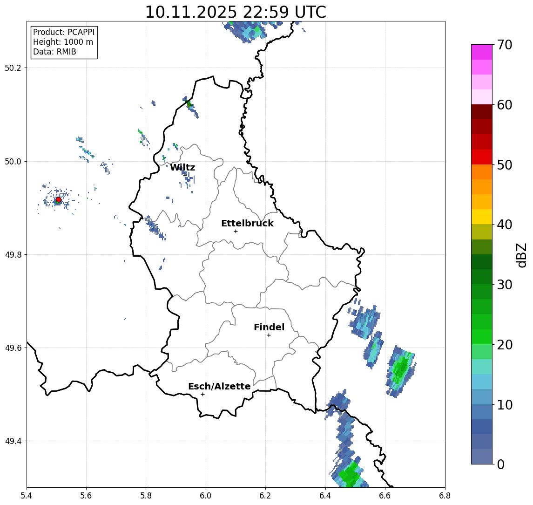Click the bright green colorbar segment just above 20
533x505 pixels.
(x=482, y=336)
